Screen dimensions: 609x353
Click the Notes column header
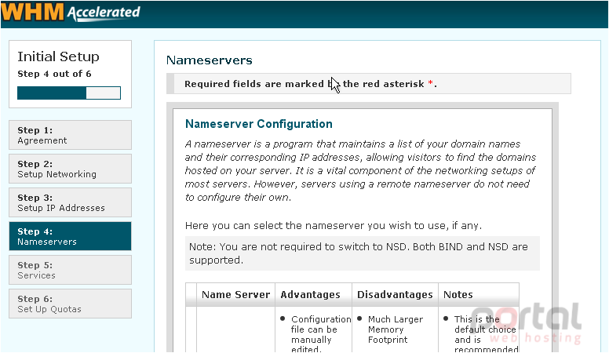tap(479, 295)
